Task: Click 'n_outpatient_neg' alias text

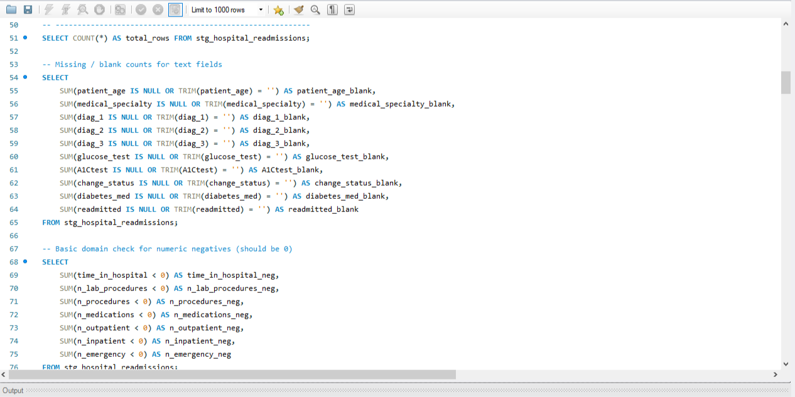Action: [x=207, y=328]
